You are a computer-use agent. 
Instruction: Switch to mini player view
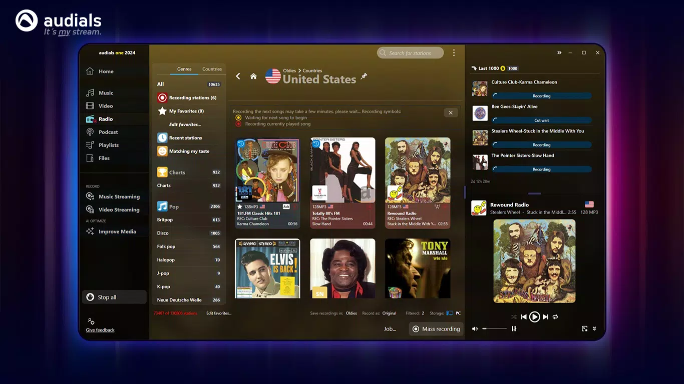584,328
